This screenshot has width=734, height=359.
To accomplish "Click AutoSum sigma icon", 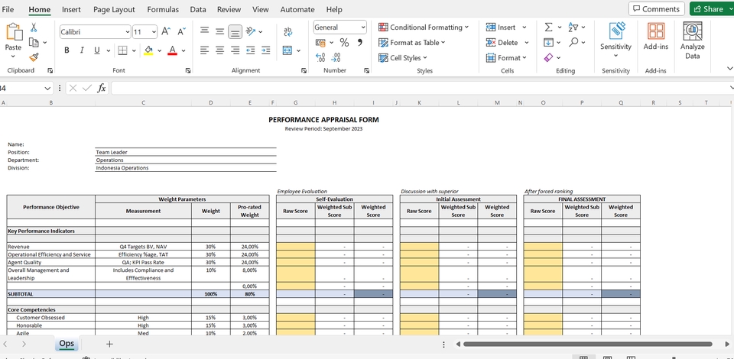I will coord(549,27).
